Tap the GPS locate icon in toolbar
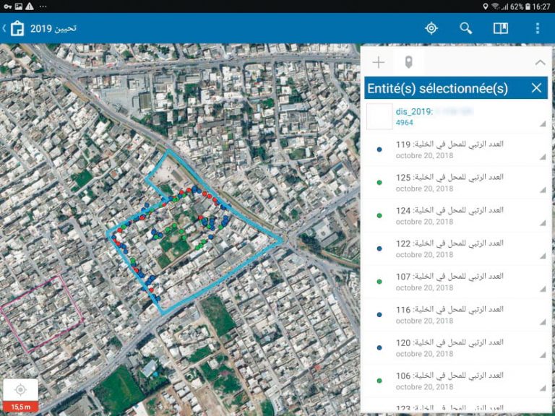The image size is (555, 416). click(x=431, y=28)
